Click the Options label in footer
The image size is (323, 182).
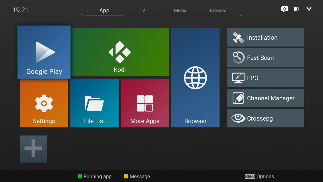point(265,176)
